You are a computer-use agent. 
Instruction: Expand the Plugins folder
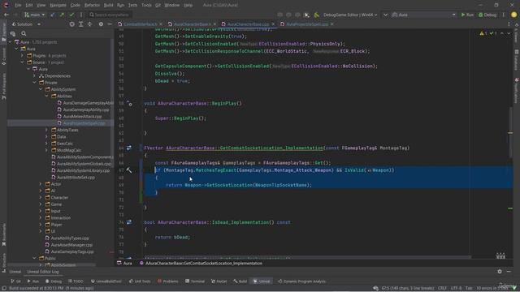point(23,56)
